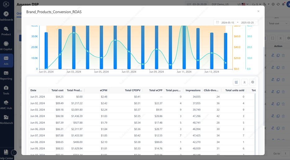Click the Impressions column header
Screen dimensions: 290x160
point(193,90)
